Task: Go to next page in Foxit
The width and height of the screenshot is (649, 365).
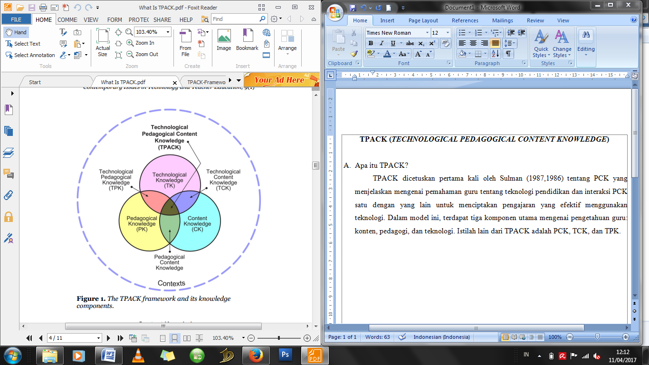Action: pos(109,338)
